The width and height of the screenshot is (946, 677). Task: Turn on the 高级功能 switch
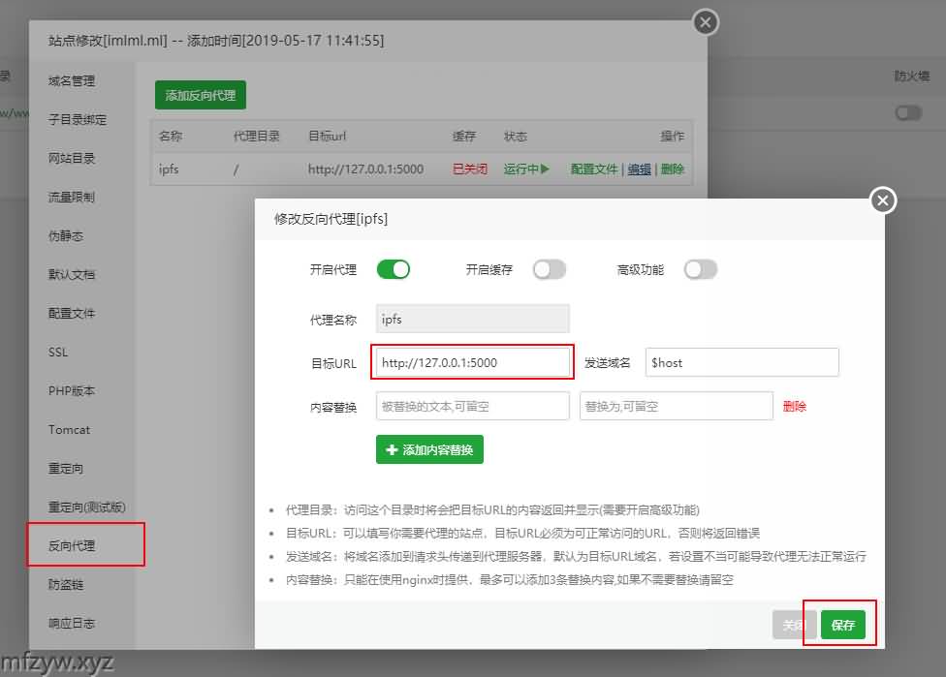(700, 269)
